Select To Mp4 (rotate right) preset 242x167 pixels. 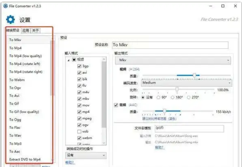[x=29, y=72]
